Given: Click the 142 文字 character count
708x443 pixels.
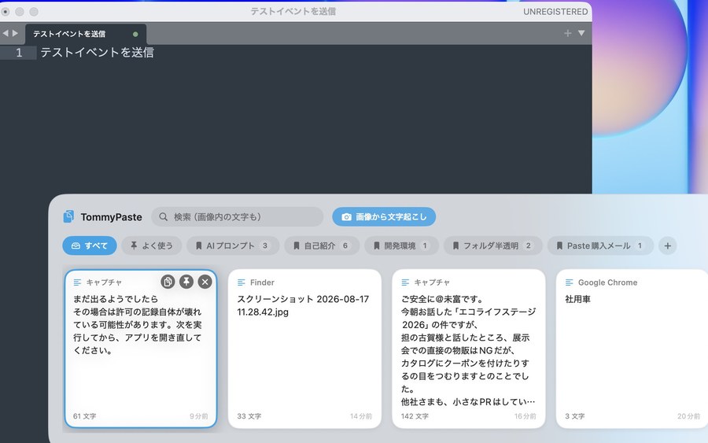Looking at the screenshot, I should [x=415, y=416].
